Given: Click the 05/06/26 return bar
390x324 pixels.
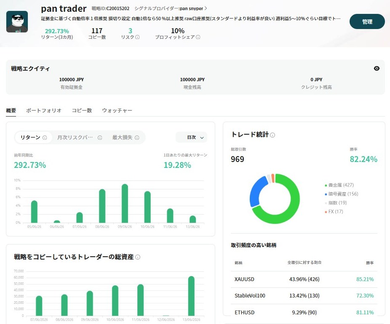Looking at the screenshot, I should click(34, 212).
